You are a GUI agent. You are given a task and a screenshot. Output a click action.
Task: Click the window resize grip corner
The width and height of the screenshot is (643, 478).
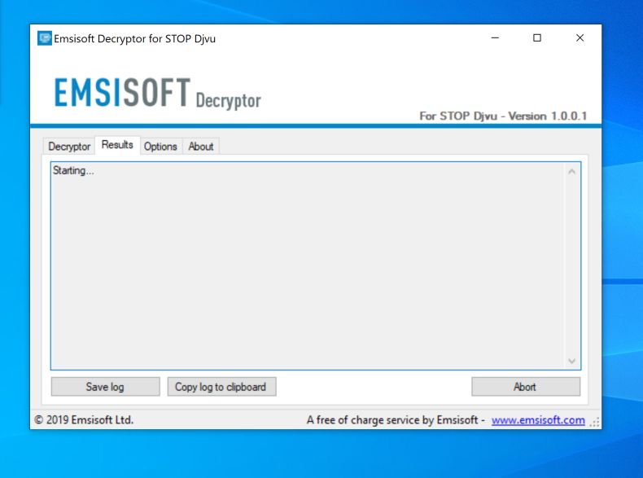(x=595, y=422)
